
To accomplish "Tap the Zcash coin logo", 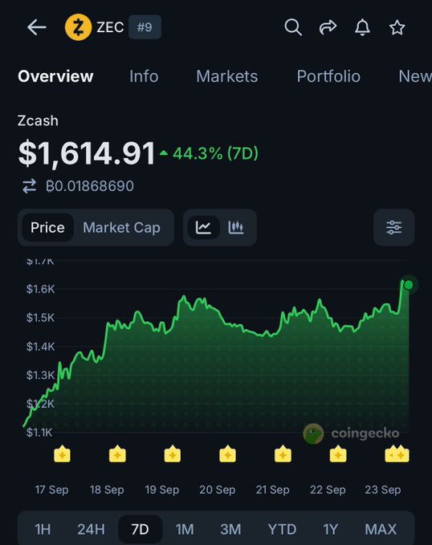I will (x=78, y=27).
